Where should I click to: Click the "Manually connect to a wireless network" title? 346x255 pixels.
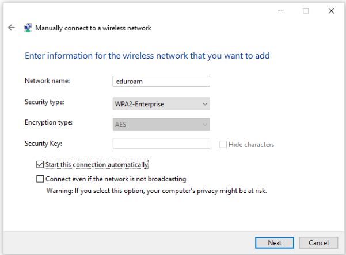pyautogui.click(x=93, y=28)
